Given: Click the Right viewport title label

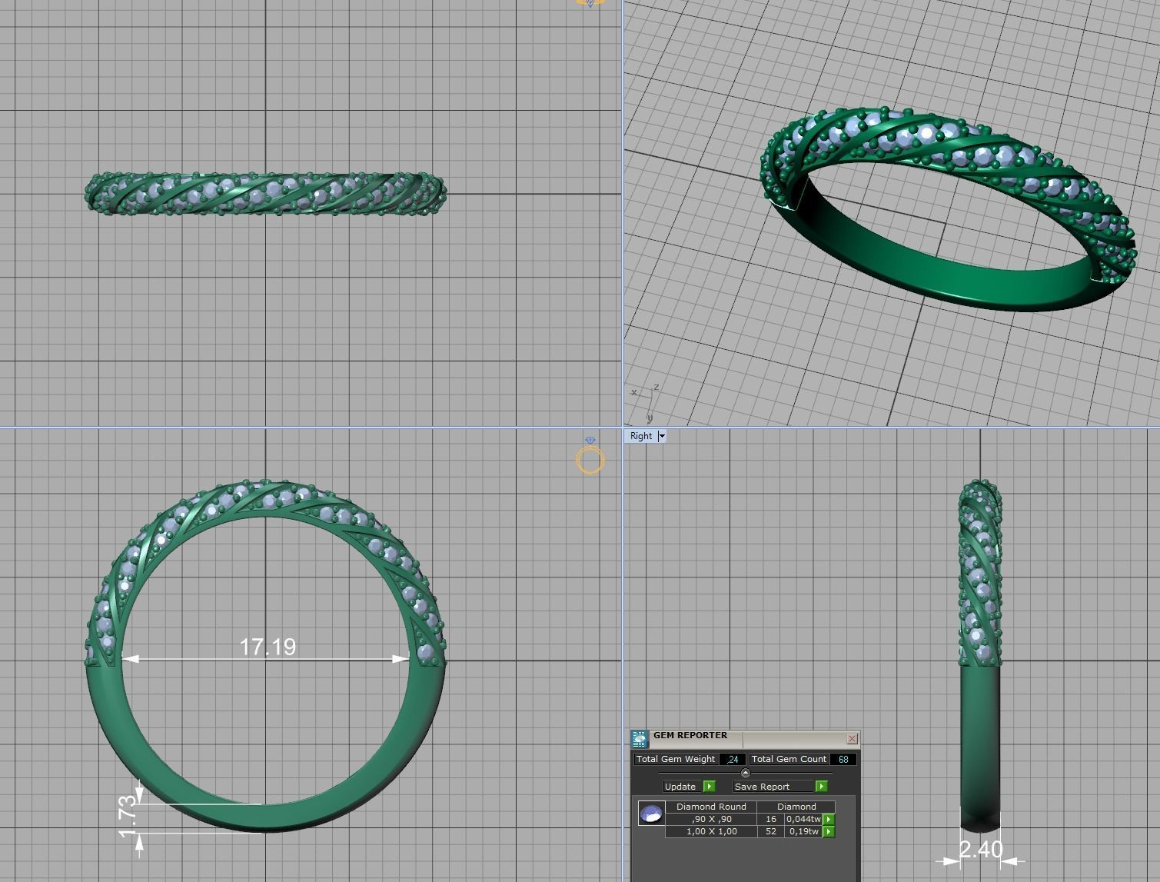Looking at the screenshot, I should tap(641, 436).
